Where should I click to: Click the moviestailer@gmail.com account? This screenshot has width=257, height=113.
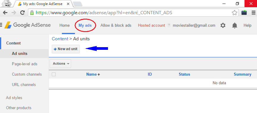click(194, 25)
